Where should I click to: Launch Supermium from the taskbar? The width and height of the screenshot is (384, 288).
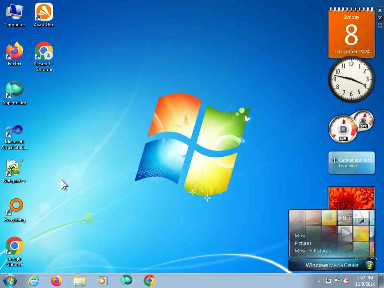(x=126, y=280)
